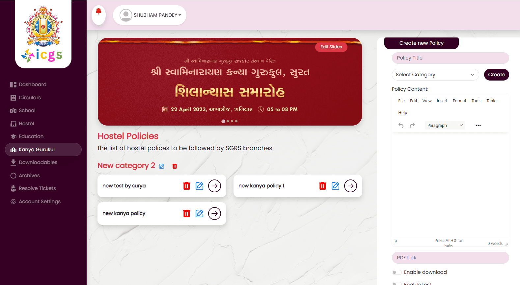
Task: Open 'new kanya policy' with arrow button
Action: (x=214, y=214)
